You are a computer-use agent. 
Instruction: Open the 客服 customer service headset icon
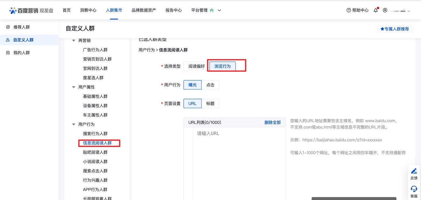(414, 189)
